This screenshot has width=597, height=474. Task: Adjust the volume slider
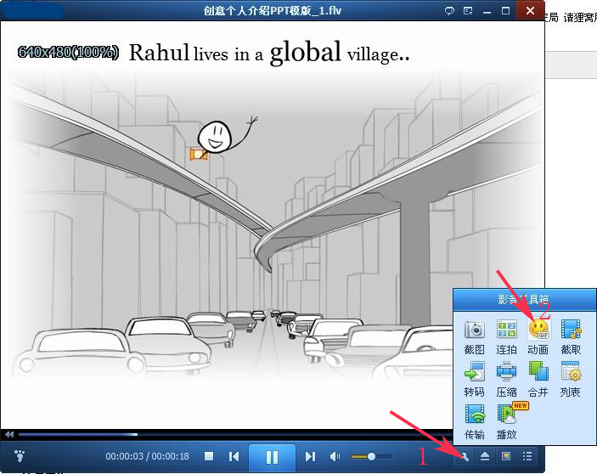371,457
